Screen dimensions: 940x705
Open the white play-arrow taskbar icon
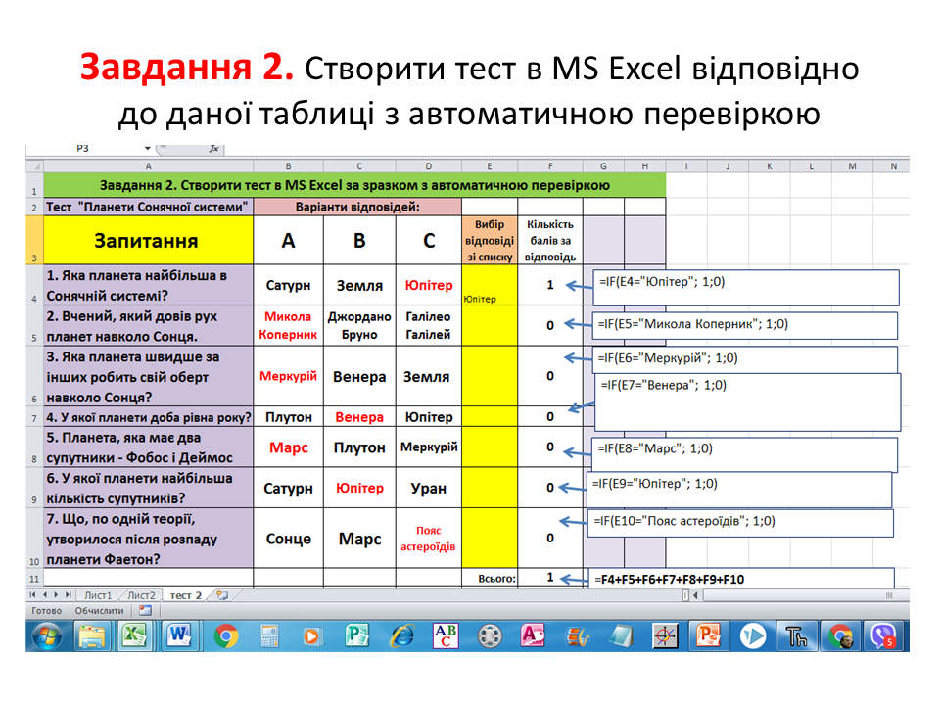pyautogui.click(x=753, y=636)
